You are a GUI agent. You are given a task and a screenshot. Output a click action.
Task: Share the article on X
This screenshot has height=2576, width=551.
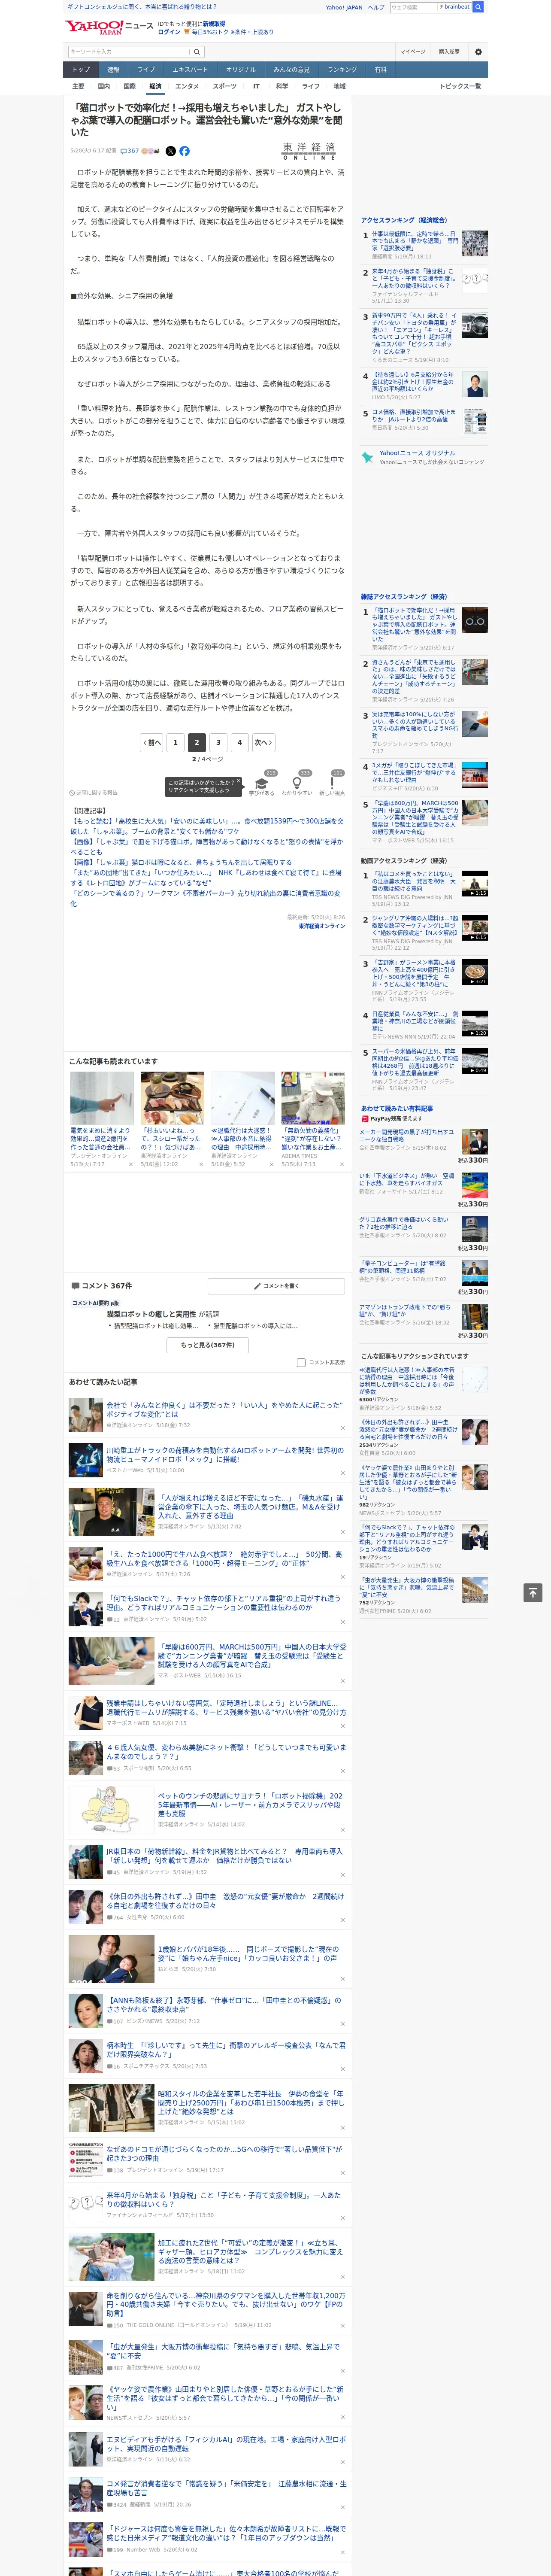(x=170, y=151)
